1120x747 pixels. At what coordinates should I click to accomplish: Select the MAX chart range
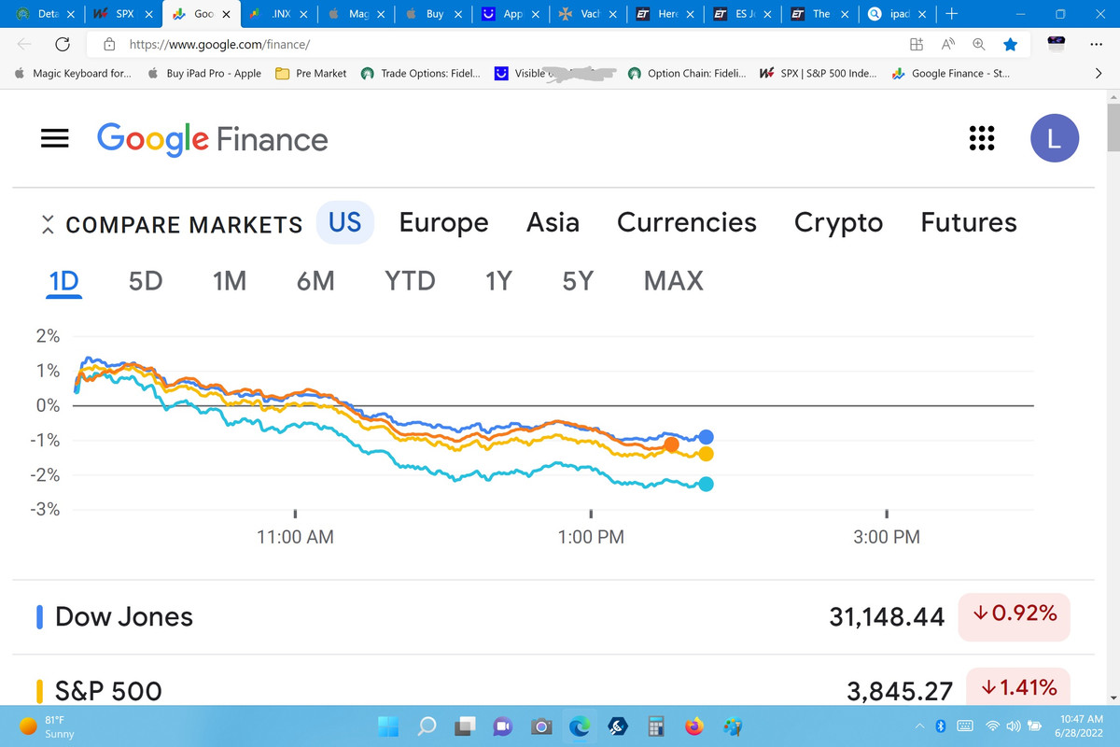pyautogui.click(x=673, y=280)
